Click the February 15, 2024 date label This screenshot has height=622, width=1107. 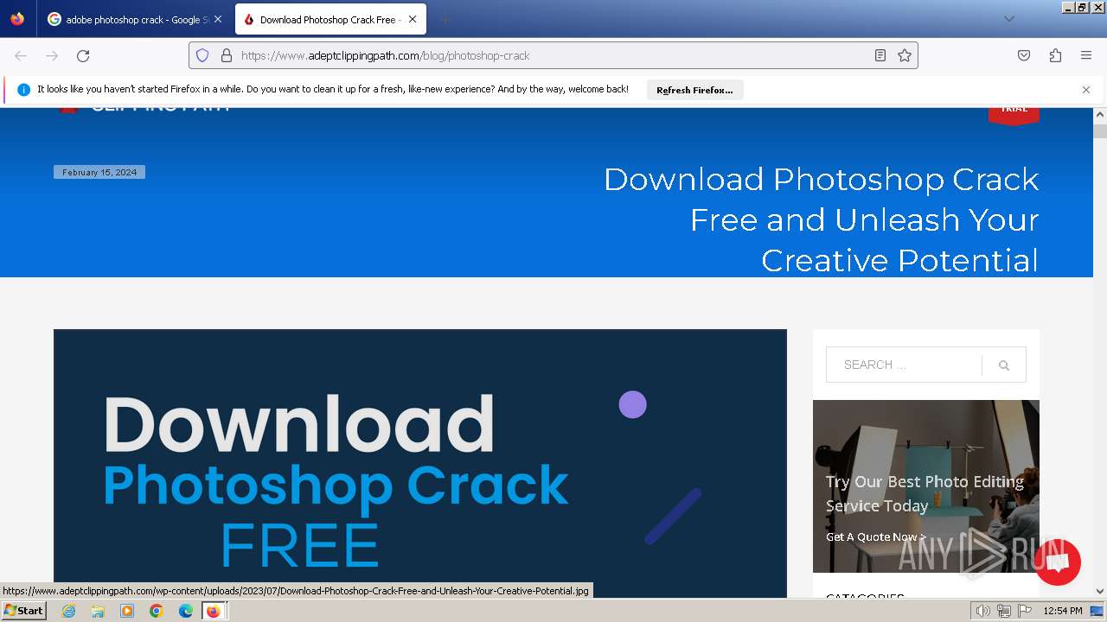(x=99, y=172)
